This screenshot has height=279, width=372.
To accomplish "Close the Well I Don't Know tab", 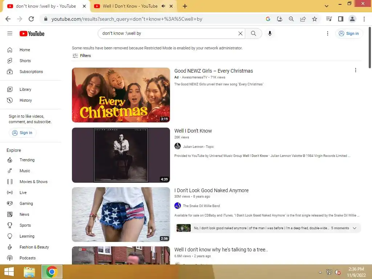I will [x=171, y=6].
